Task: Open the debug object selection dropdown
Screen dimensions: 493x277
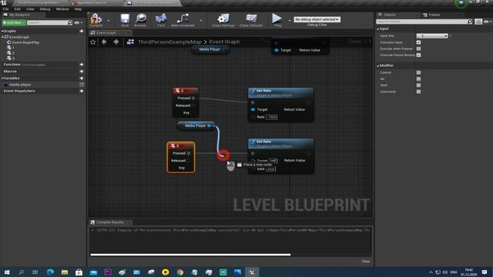Action: (317, 19)
